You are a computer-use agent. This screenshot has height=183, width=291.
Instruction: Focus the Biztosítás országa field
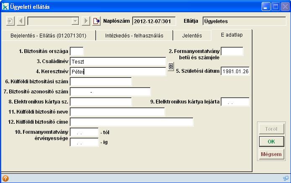[x=77, y=51]
